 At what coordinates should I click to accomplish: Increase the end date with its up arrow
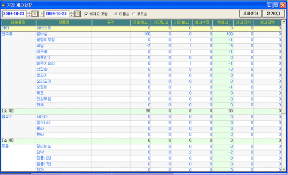tap(72, 12)
